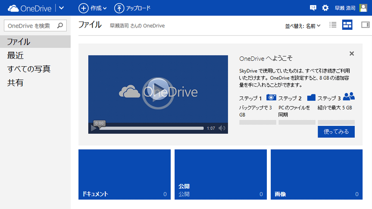Focus the OneDrive を検索 search box
Viewport: 372px width, 209px height.
click(35, 25)
